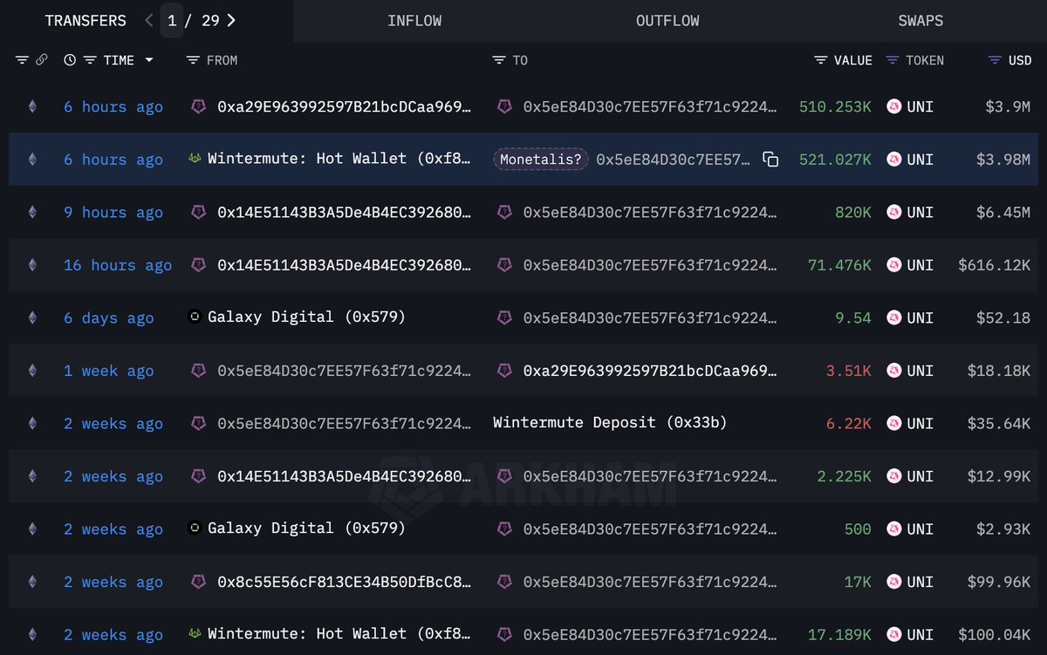
Task: Copy the Monetalis address with copy icon
Action: pos(770,160)
